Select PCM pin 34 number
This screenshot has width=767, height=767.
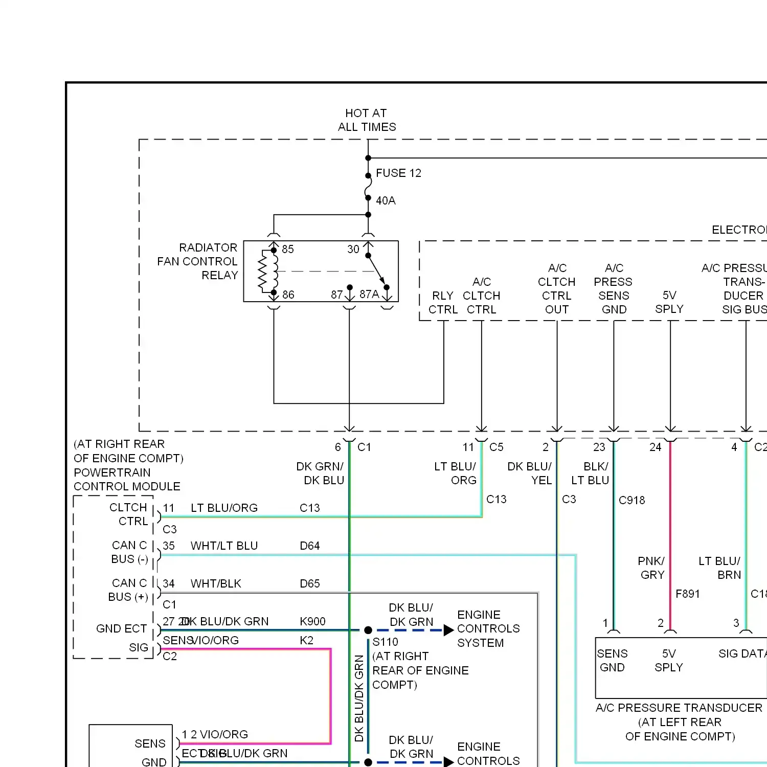(169, 583)
